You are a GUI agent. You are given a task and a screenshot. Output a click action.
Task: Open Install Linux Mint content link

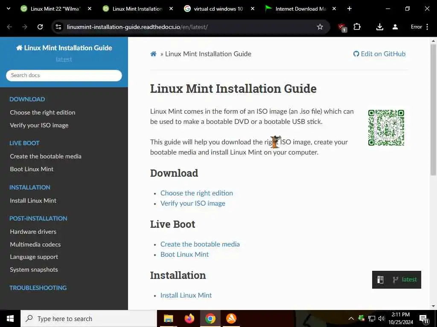click(186, 295)
